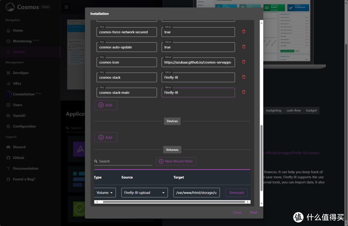Edit the value of cosmos-force-network-secured

(198, 32)
